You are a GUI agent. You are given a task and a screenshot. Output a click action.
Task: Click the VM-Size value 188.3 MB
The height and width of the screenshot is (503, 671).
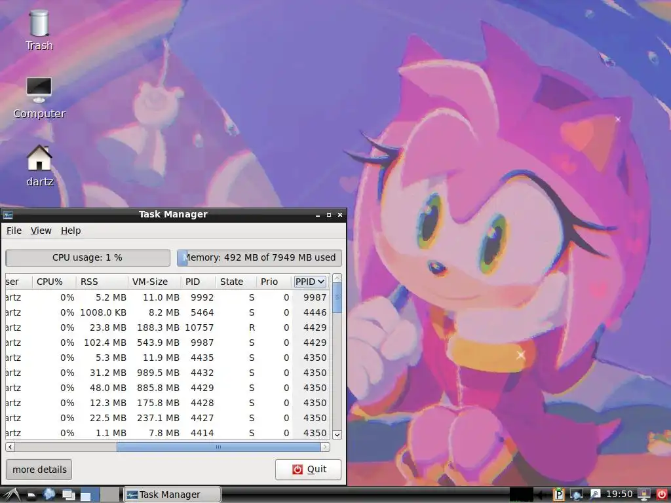pos(158,327)
